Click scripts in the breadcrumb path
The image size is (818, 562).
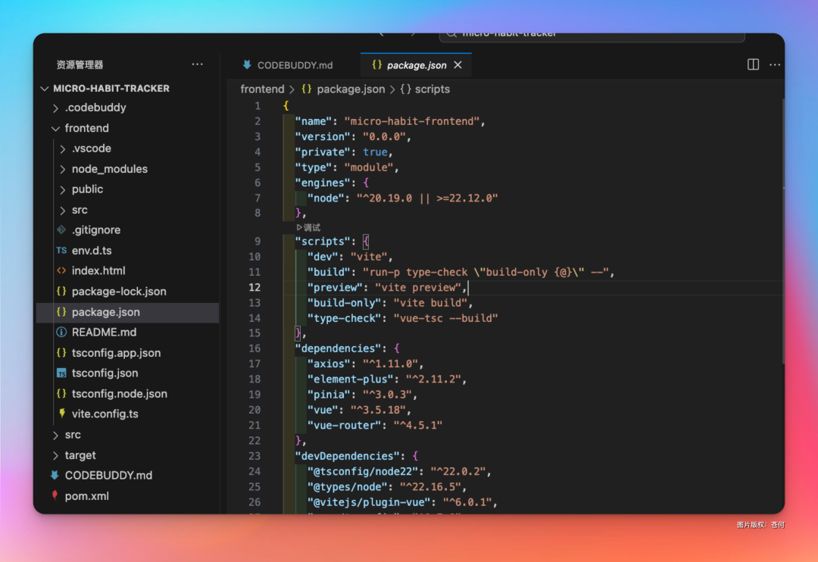pyautogui.click(x=432, y=89)
